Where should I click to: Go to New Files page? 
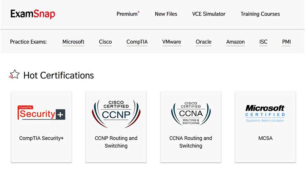[166, 14]
